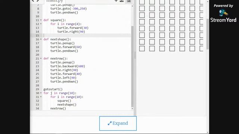
Task: Collapse the fold arrow at line 30
Action: [x=41, y=93]
